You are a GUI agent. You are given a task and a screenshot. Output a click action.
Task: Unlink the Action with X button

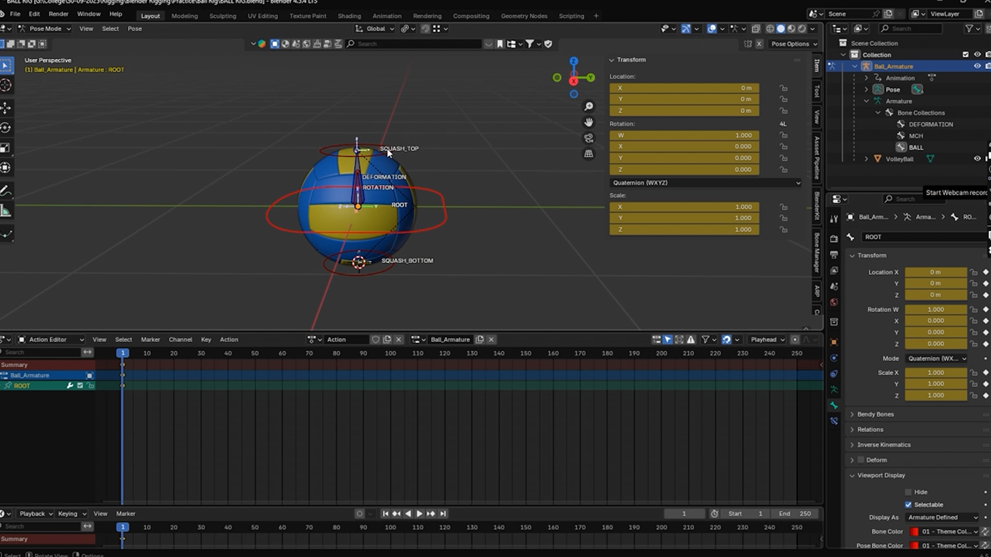(x=398, y=340)
